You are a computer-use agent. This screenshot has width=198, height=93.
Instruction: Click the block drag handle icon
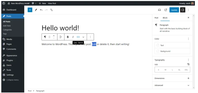[x=50, y=37]
